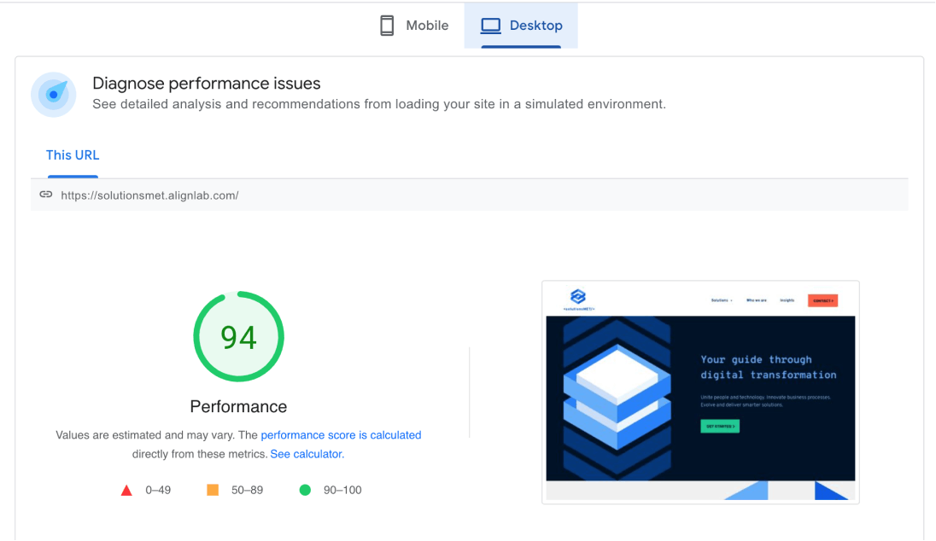Switch to the Mobile tab
Screen dimensions: 936x541
[414, 26]
